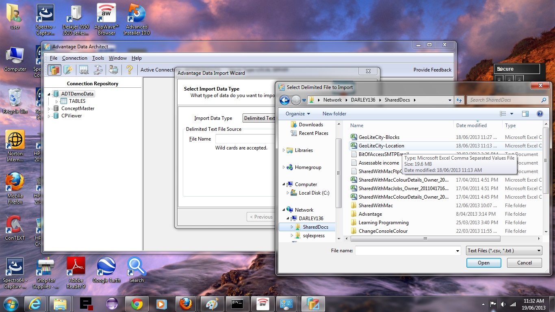Refresh the SharedDocs address bar location
The image size is (555, 312).
(459, 100)
